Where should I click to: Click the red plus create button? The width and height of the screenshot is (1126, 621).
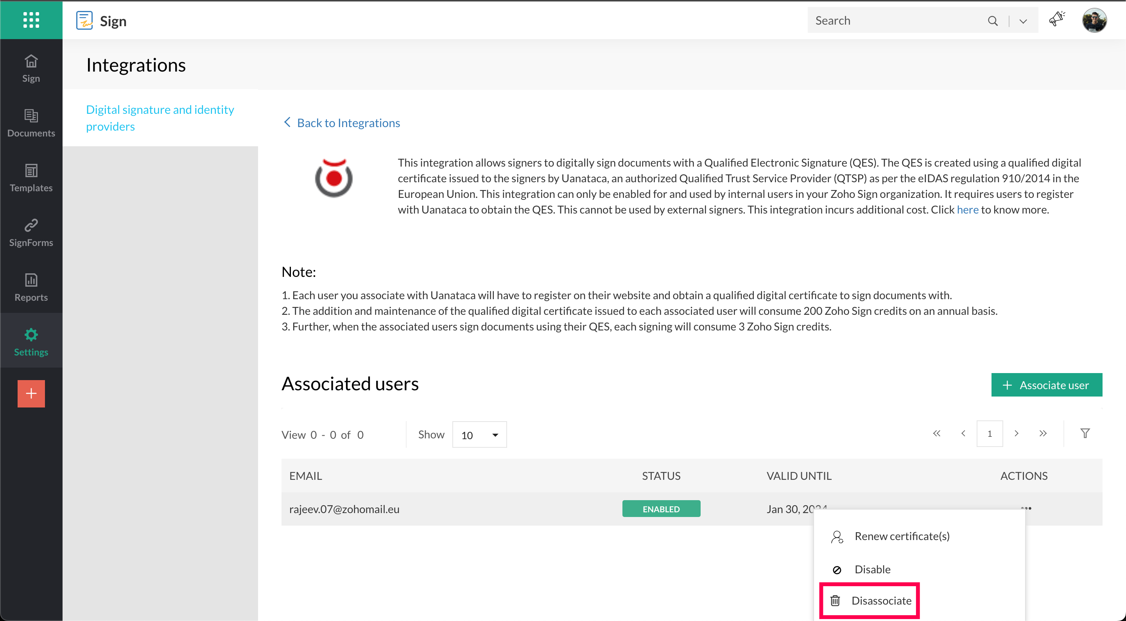pos(31,393)
